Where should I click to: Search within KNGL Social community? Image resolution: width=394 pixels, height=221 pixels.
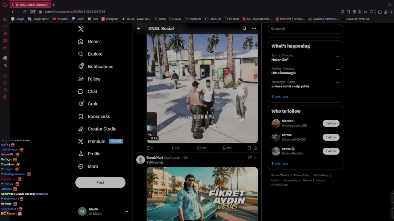pos(244,29)
